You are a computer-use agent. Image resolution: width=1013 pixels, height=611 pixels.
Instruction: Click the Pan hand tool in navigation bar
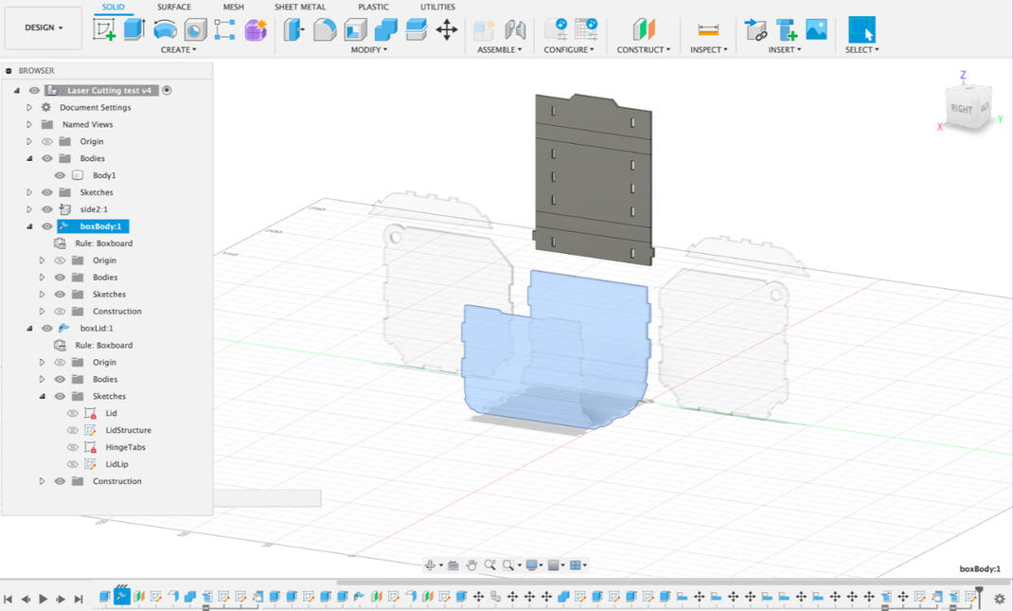(x=471, y=566)
